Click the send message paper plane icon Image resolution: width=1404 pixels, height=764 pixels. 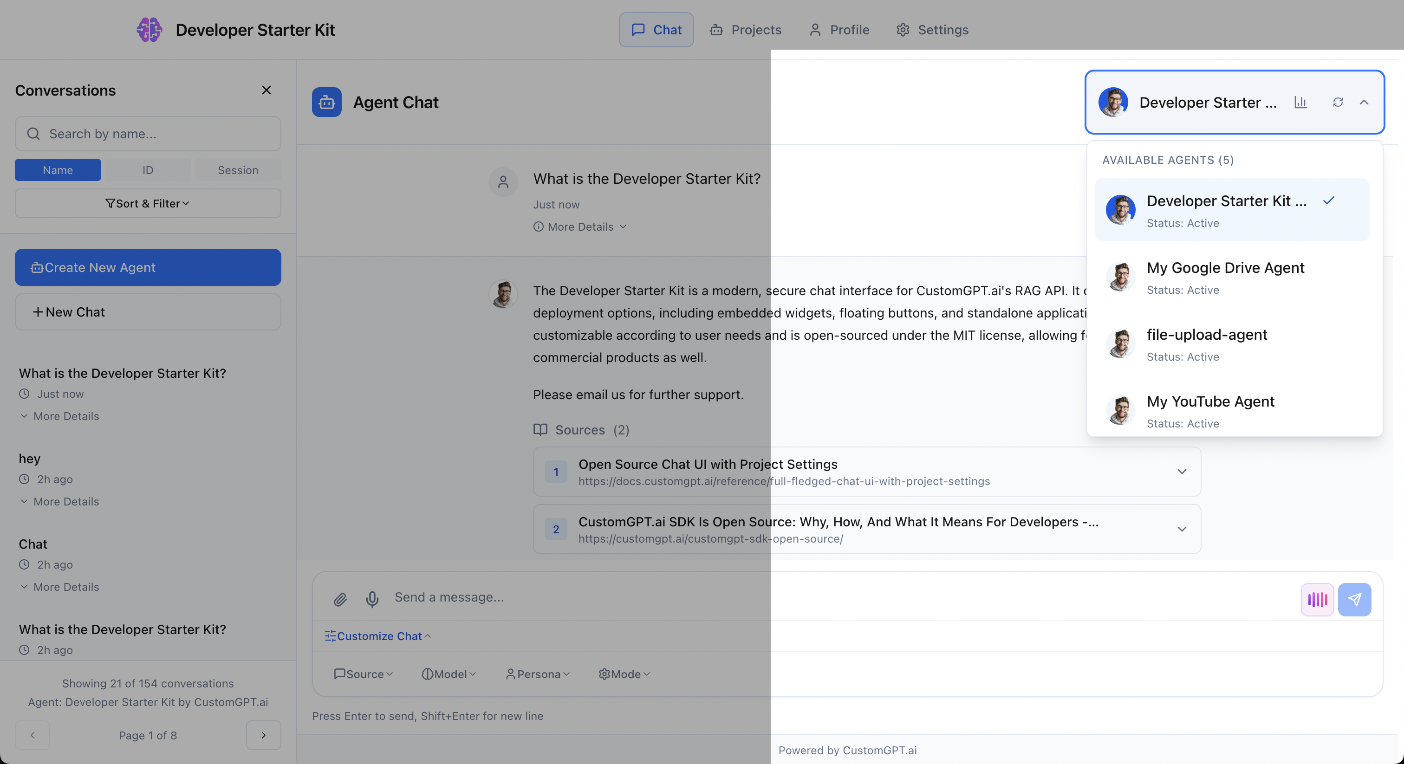(1354, 599)
